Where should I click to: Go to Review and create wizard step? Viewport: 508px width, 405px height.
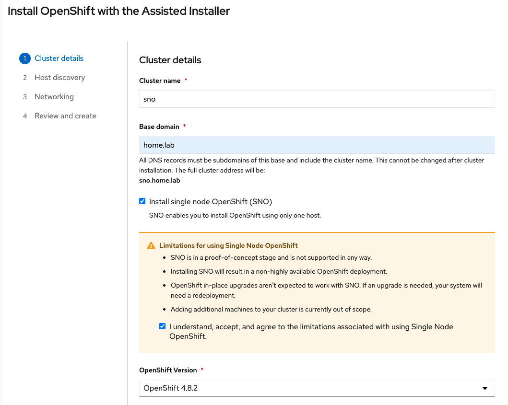65,116
